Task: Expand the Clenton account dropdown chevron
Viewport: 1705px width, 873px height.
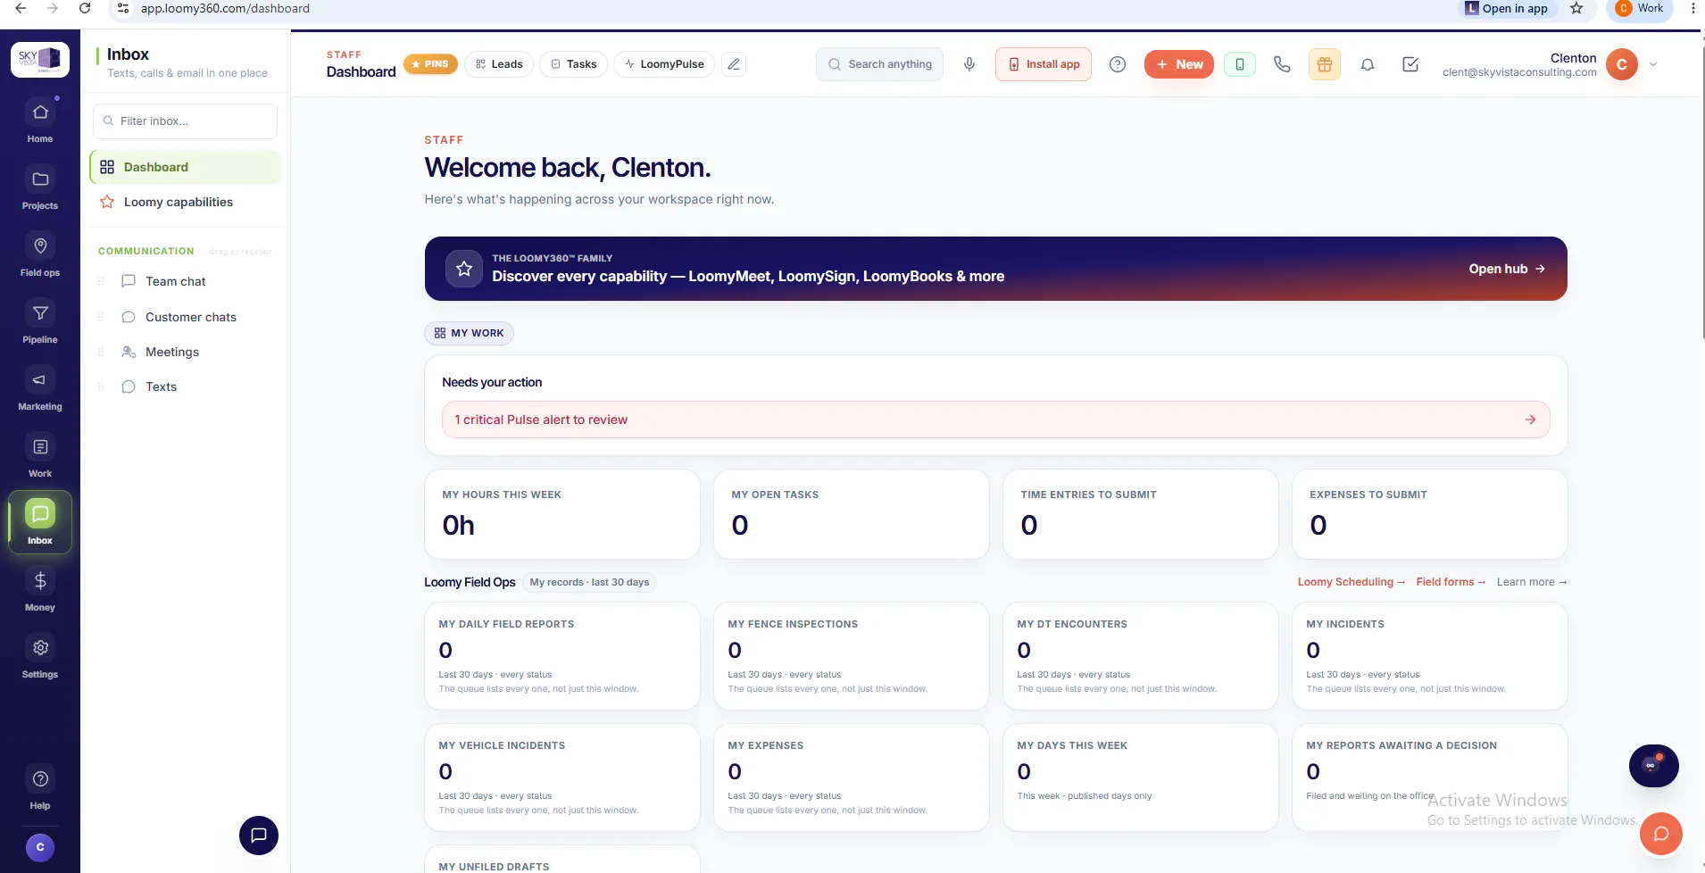Action: (x=1653, y=64)
